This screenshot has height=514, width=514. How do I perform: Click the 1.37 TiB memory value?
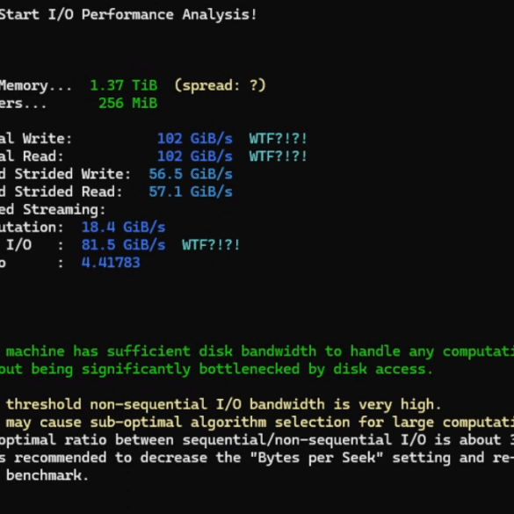124,85
